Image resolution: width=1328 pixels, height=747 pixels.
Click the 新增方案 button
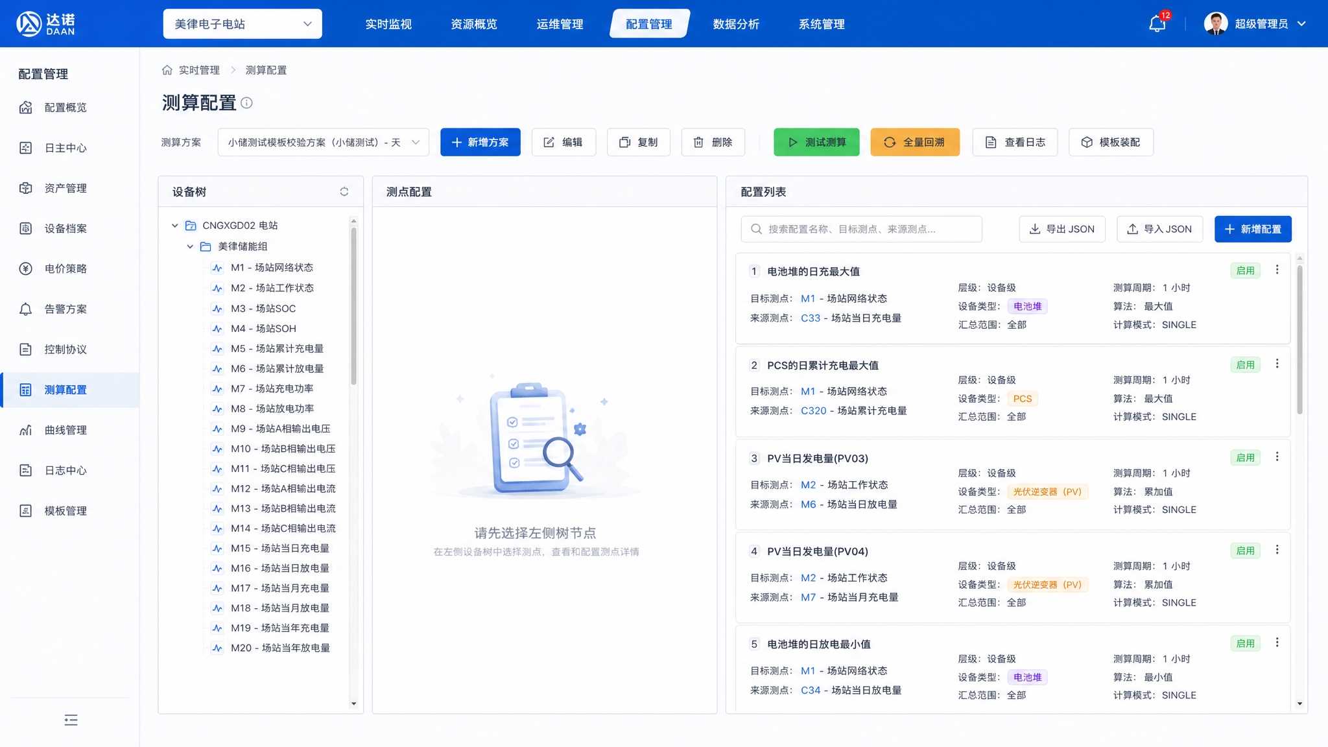[480, 142]
